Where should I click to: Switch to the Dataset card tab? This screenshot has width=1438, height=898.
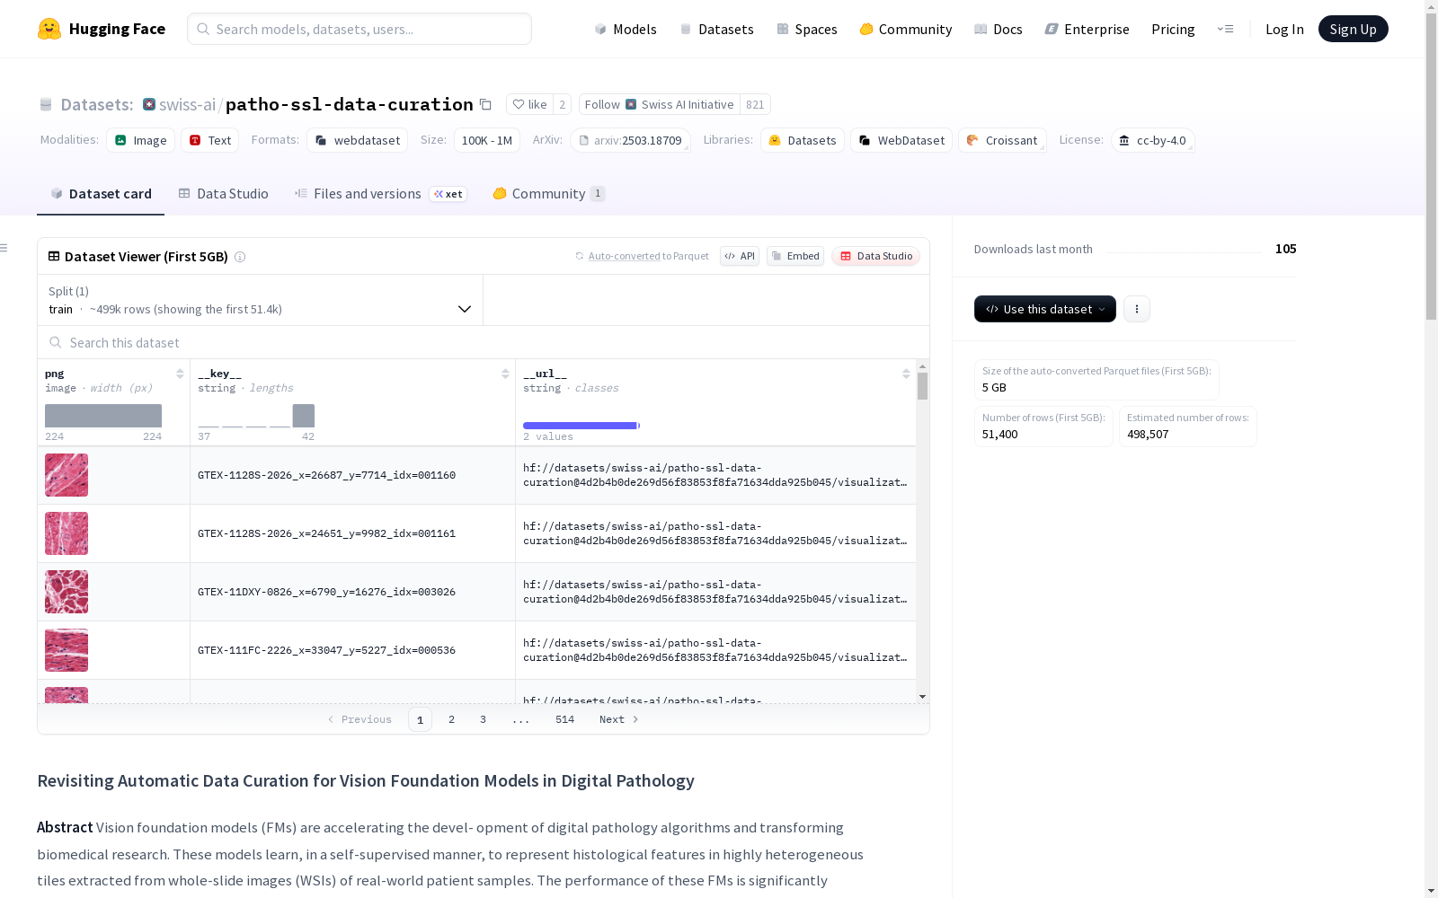[101, 194]
